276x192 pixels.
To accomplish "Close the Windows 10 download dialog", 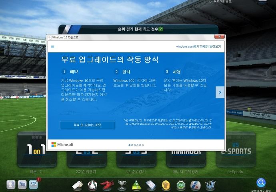I will point(219,36).
